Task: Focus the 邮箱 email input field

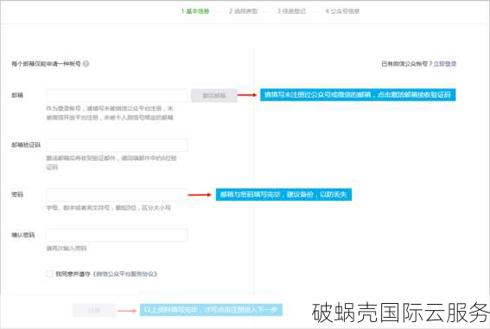Action: 117,95
